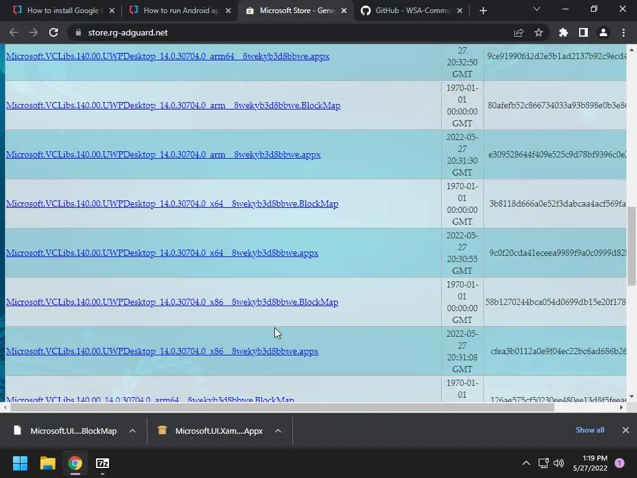Click the network tray icon
Screen dimensions: 637x478
point(543,463)
